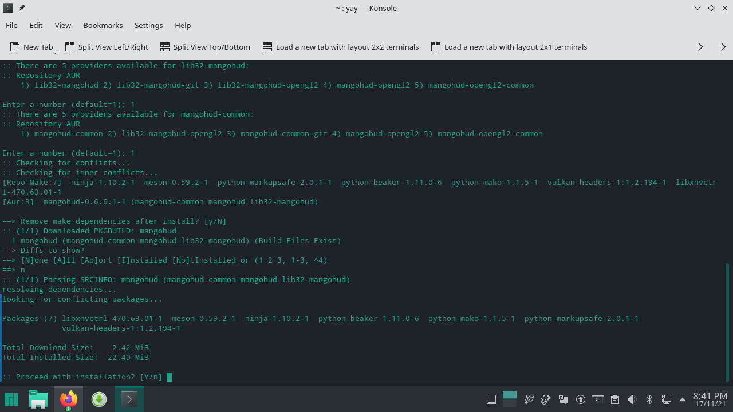Expand the New Tab dropdown arrow
The width and height of the screenshot is (733, 412).
tap(54, 53)
